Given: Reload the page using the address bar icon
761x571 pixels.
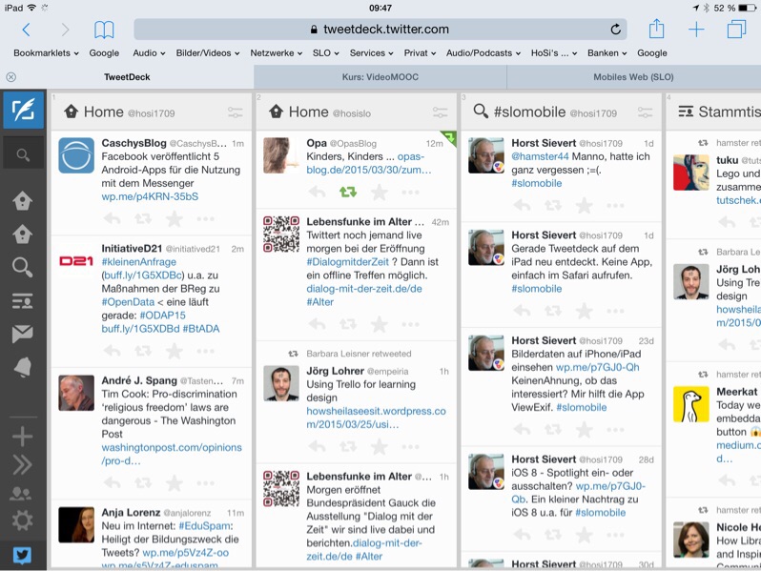Looking at the screenshot, I should [616, 30].
